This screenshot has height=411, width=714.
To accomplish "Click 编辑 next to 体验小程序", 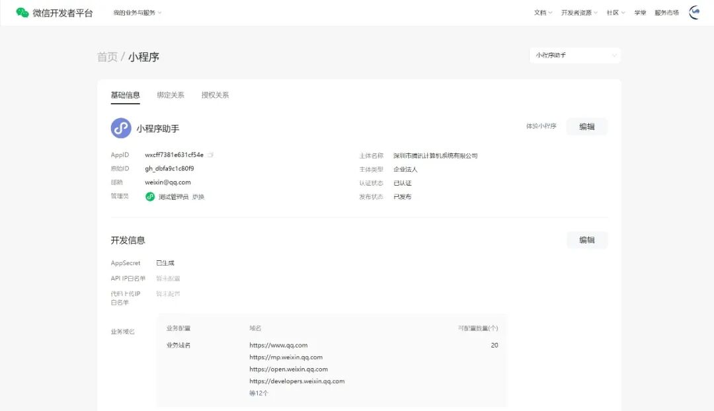I will coord(587,126).
